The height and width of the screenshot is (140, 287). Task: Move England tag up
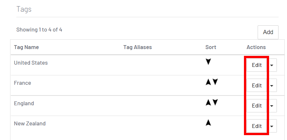coord(208,103)
